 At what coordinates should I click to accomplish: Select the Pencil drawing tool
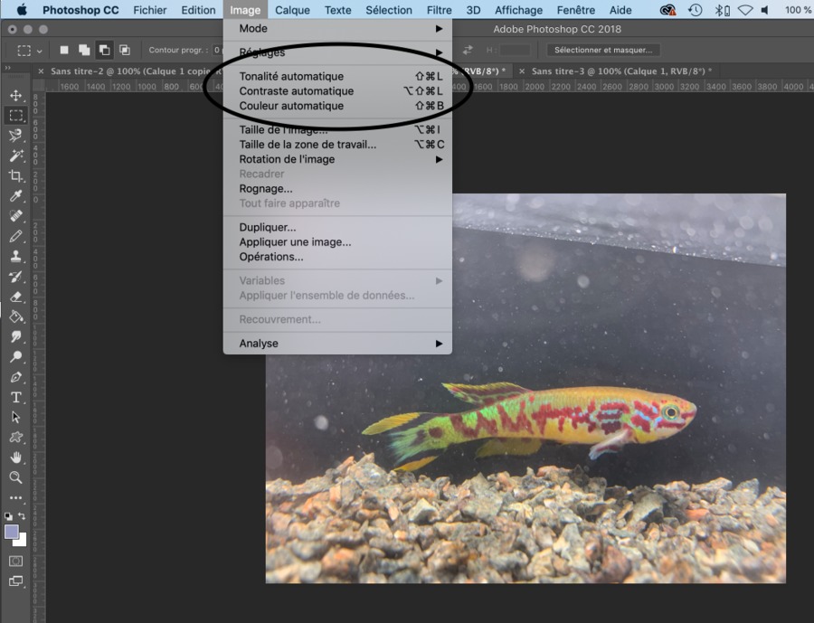[x=15, y=236]
